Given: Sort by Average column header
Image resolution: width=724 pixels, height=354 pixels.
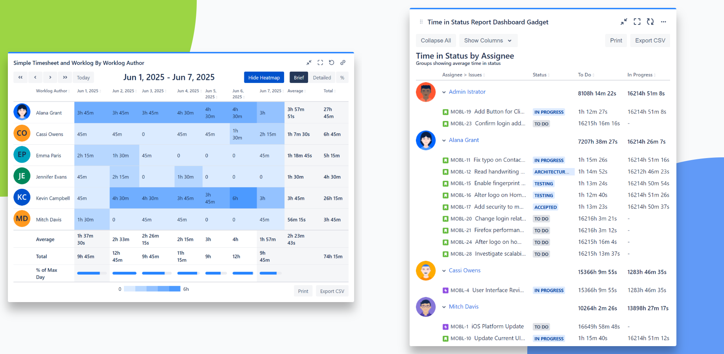Looking at the screenshot, I should point(296,91).
